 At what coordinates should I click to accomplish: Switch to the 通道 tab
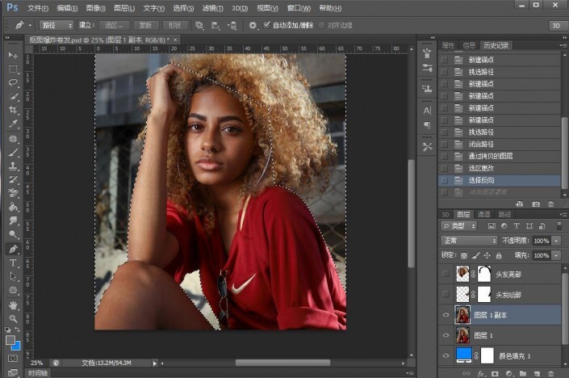(x=484, y=214)
